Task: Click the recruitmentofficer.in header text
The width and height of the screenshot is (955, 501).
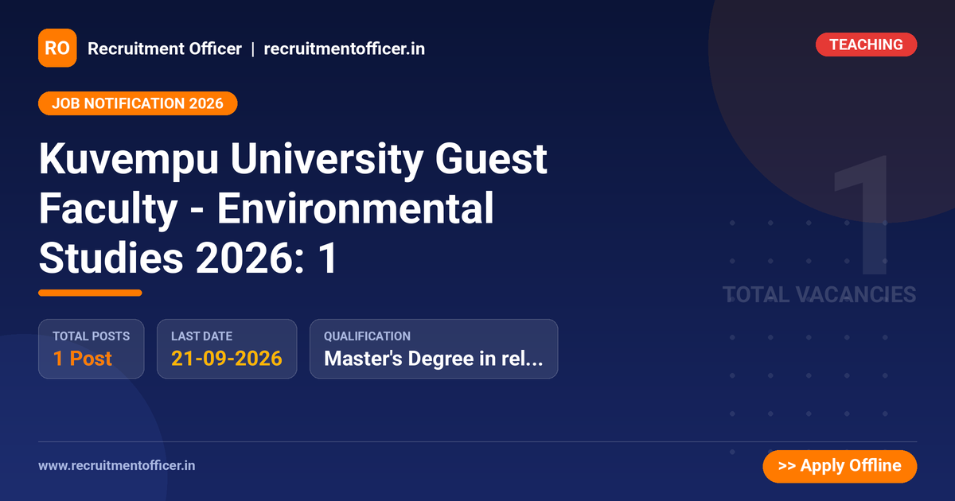Action: (344, 49)
